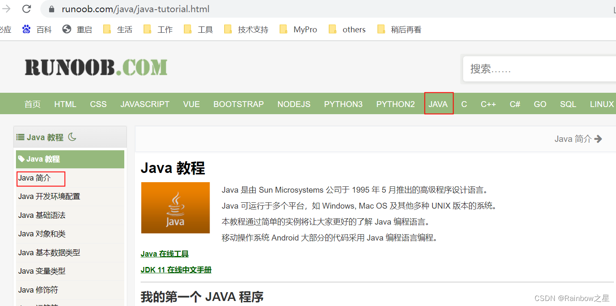Open the 技术支持 bookmarks folder

(x=246, y=29)
